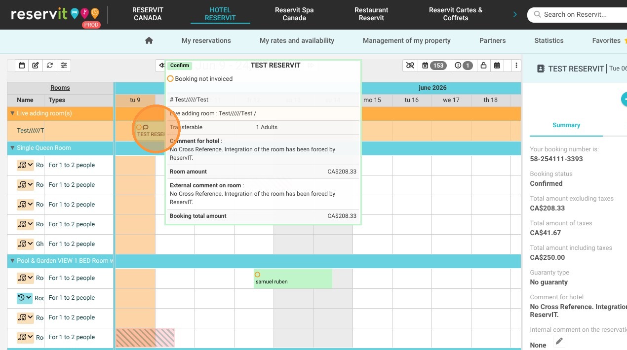Click the edit pencil icon in planning toolbar
The height and width of the screenshot is (350, 627).
click(x=36, y=65)
